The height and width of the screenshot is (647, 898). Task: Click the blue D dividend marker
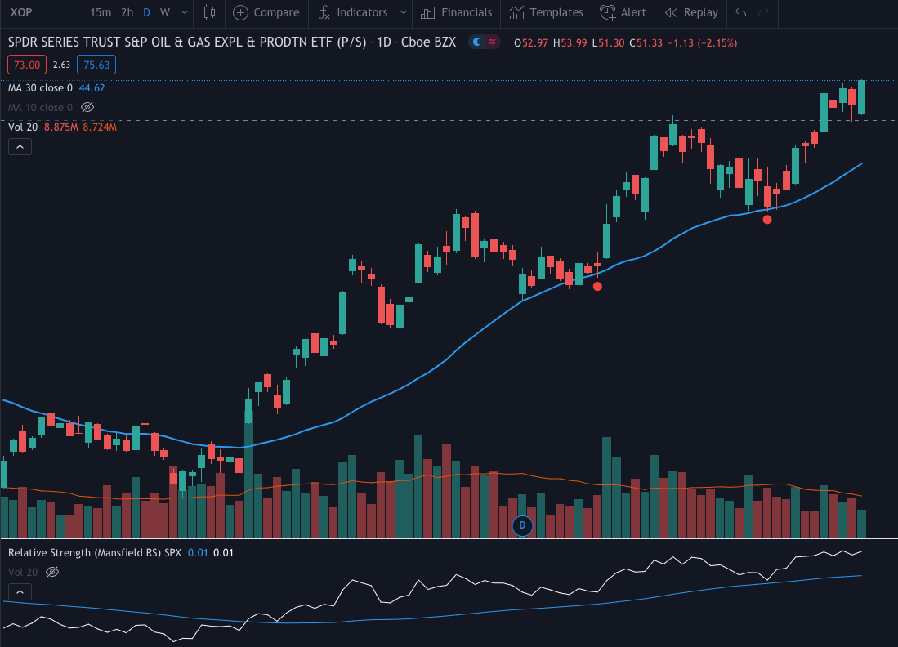tap(522, 525)
